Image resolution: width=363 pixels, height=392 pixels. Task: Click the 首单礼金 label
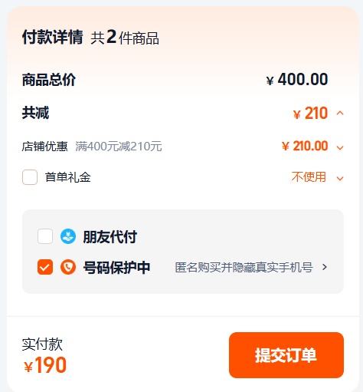(x=67, y=177)
